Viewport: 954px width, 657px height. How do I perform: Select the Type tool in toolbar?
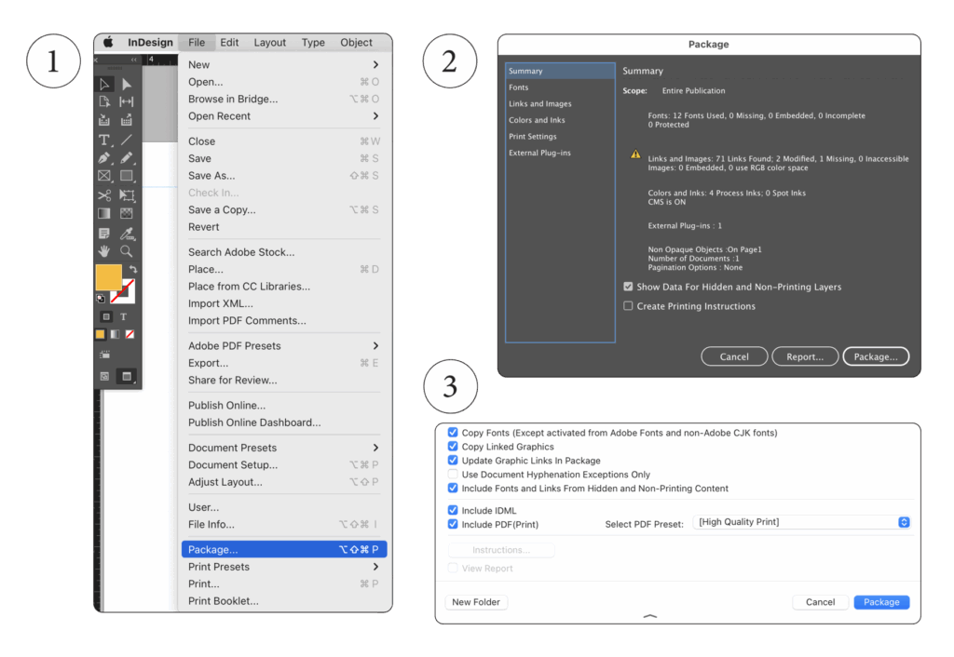tap(104, 140)
